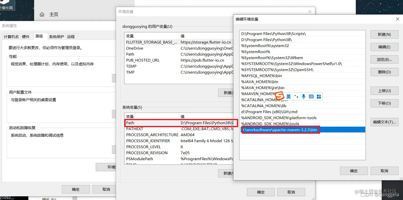Select the %SystemRoot%\System32\Wbem entry
Viewport: 403px width, 200px height.
tap(302, 58)
